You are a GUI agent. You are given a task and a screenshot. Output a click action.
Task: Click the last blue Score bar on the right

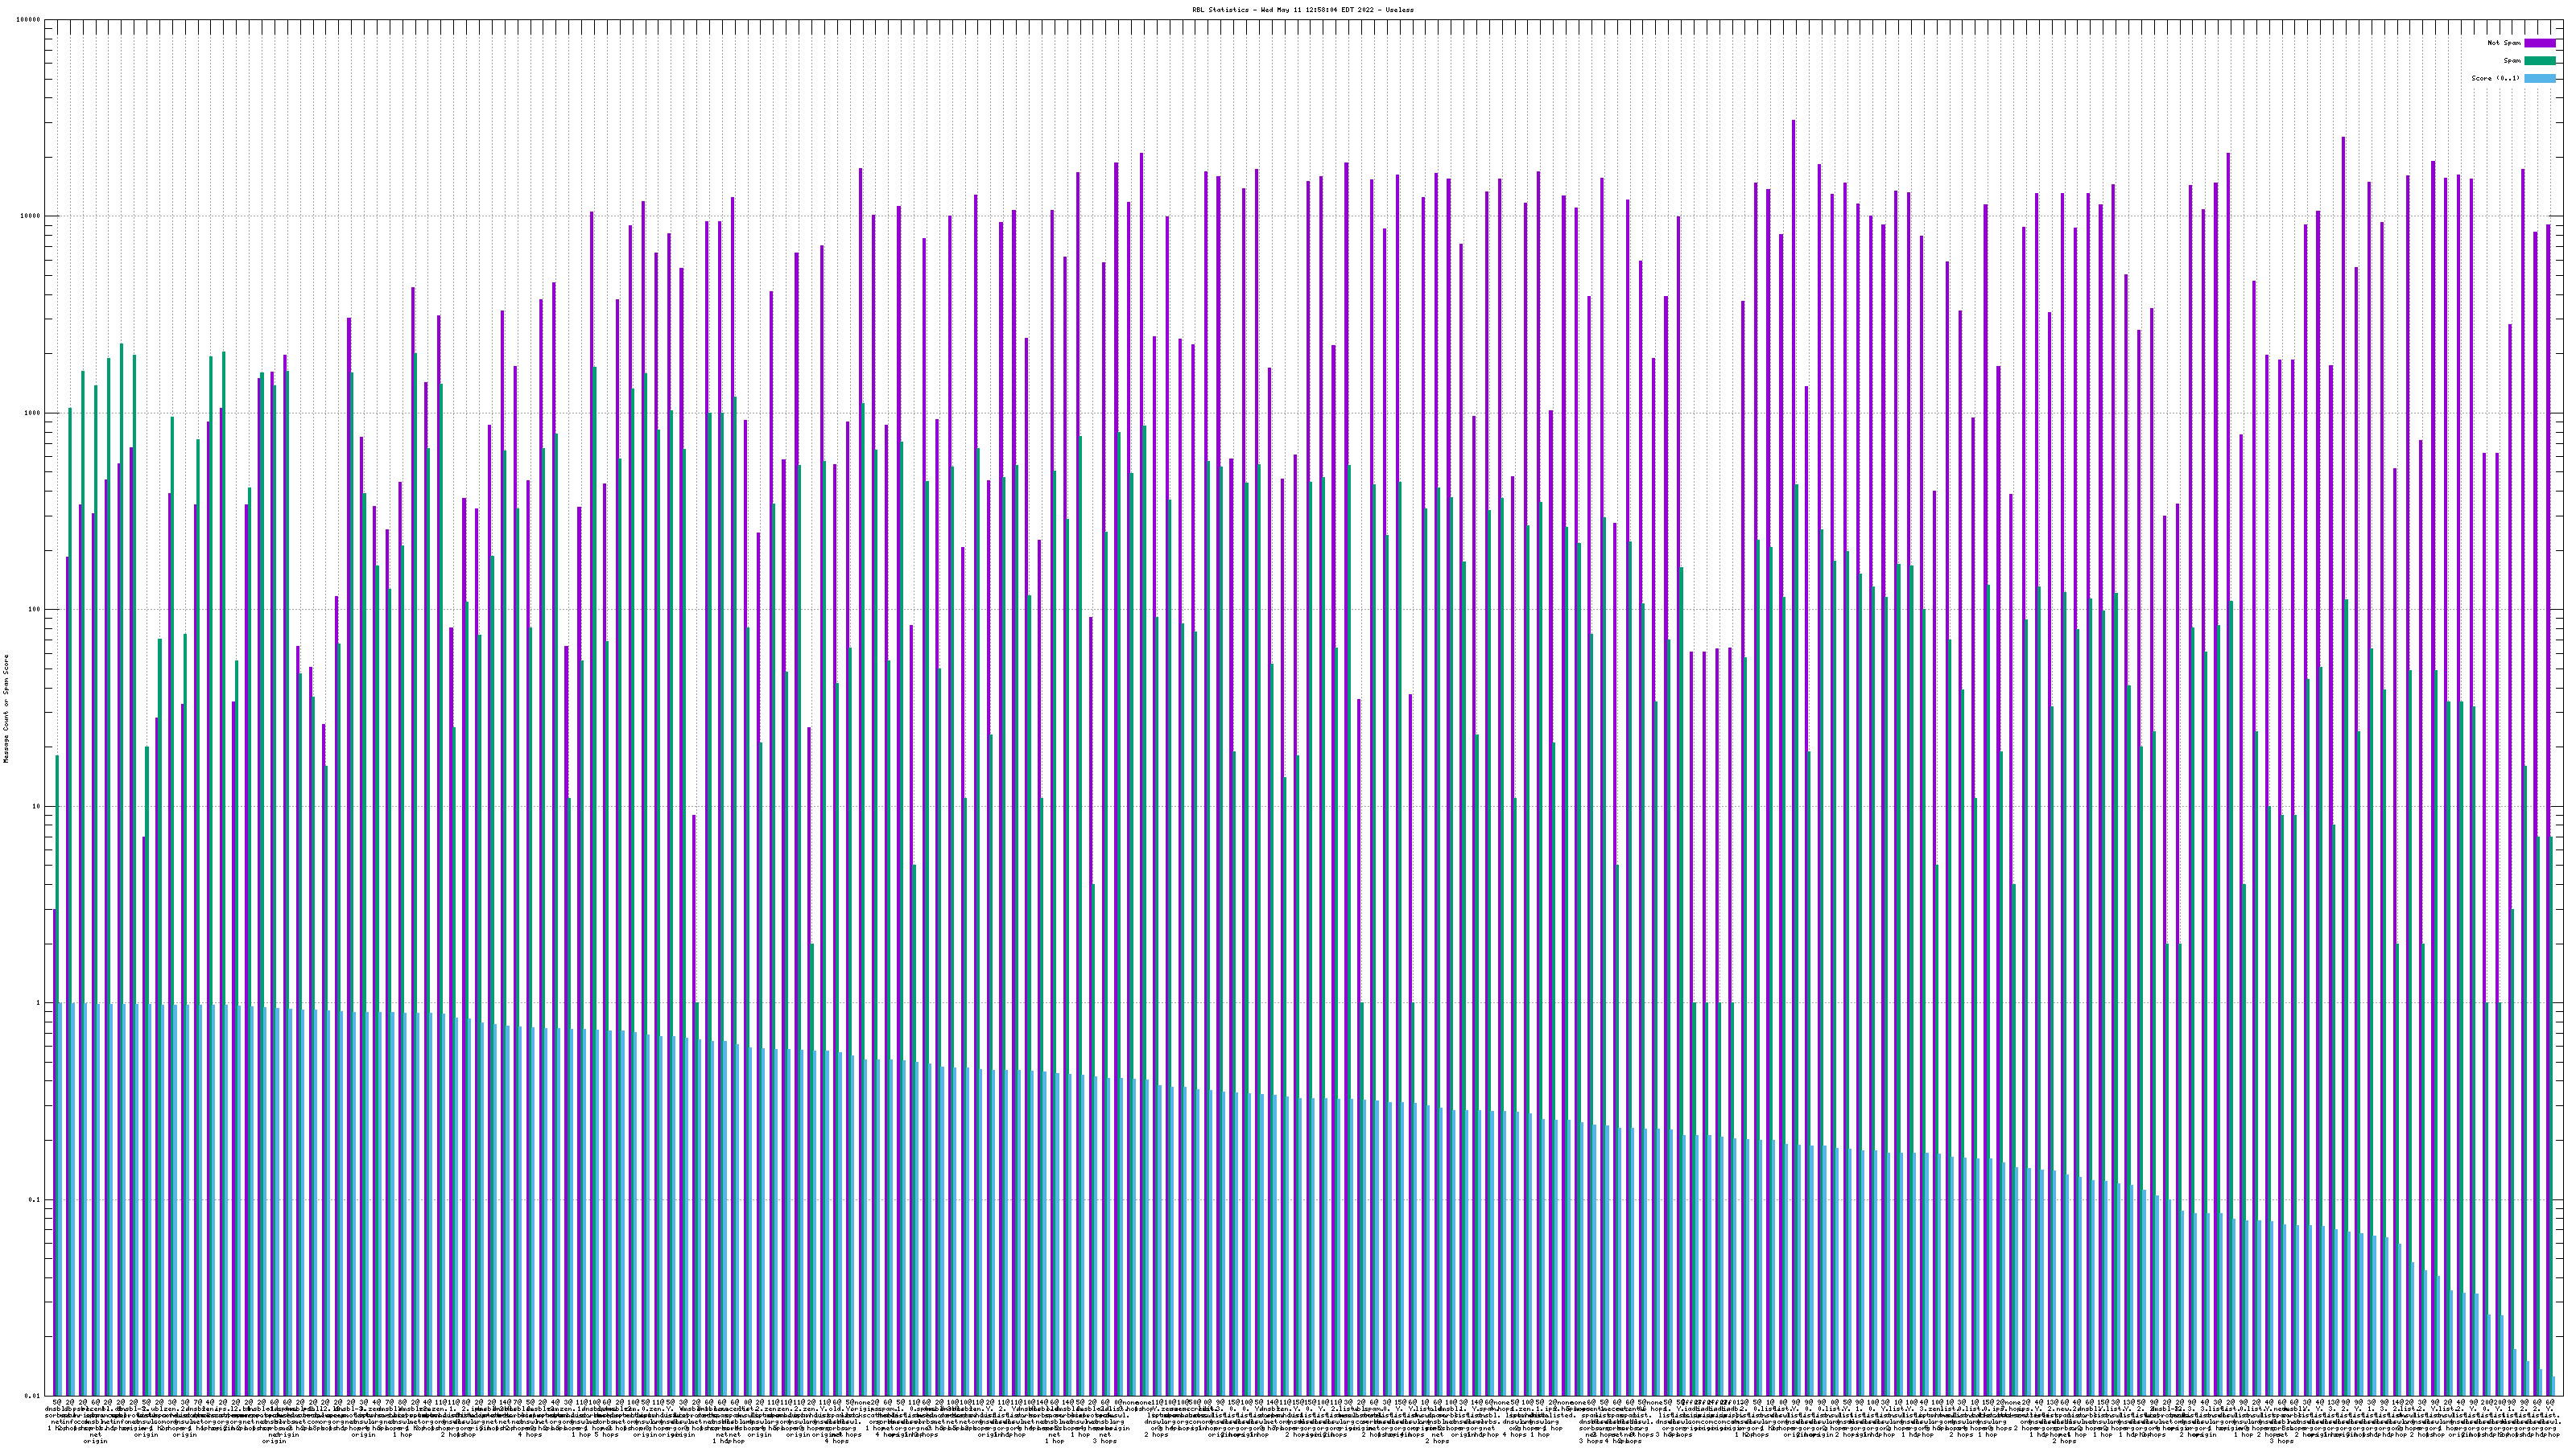(2553, 1386)
